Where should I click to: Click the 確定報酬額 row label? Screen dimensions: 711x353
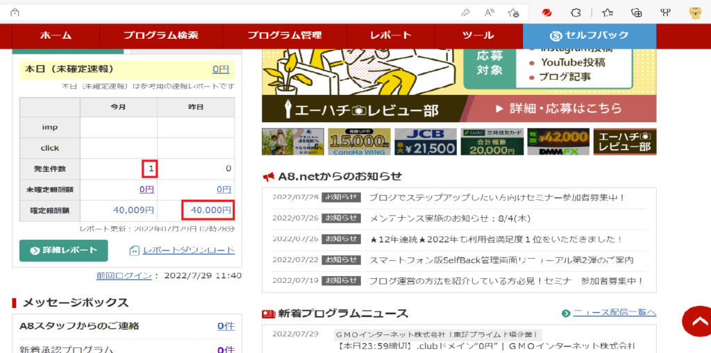pos(50,210)
